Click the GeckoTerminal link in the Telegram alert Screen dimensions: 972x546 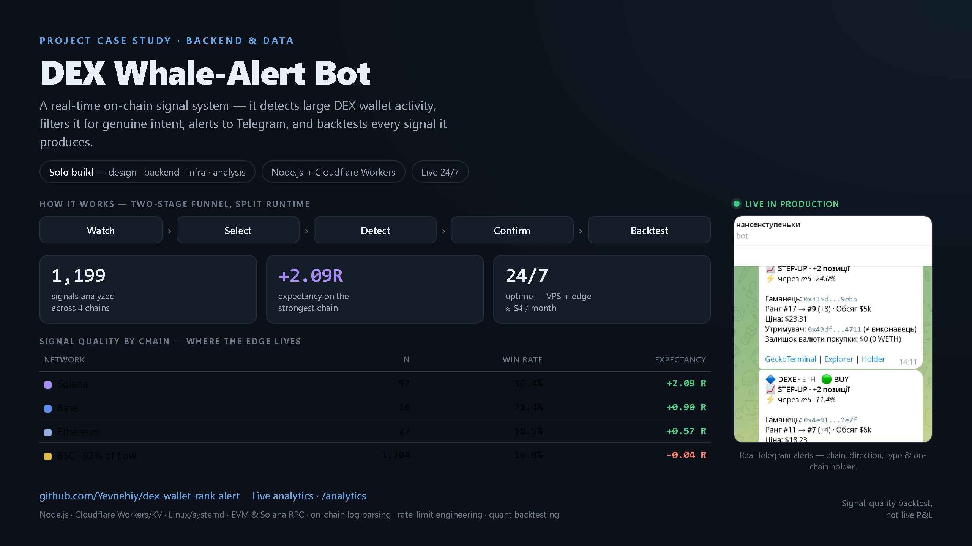click(791, 359)
